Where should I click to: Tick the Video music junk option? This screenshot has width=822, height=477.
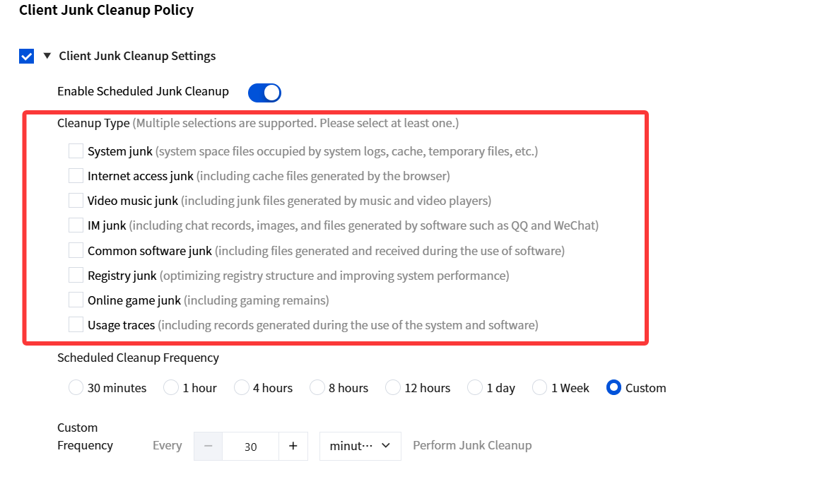point(76,200)
